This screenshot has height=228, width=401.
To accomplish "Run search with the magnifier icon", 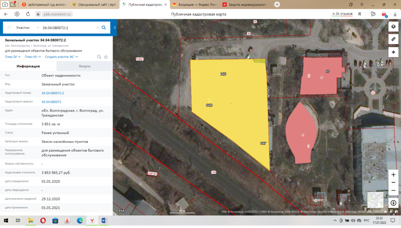I will pyautogui.click(x=104, y=28).
